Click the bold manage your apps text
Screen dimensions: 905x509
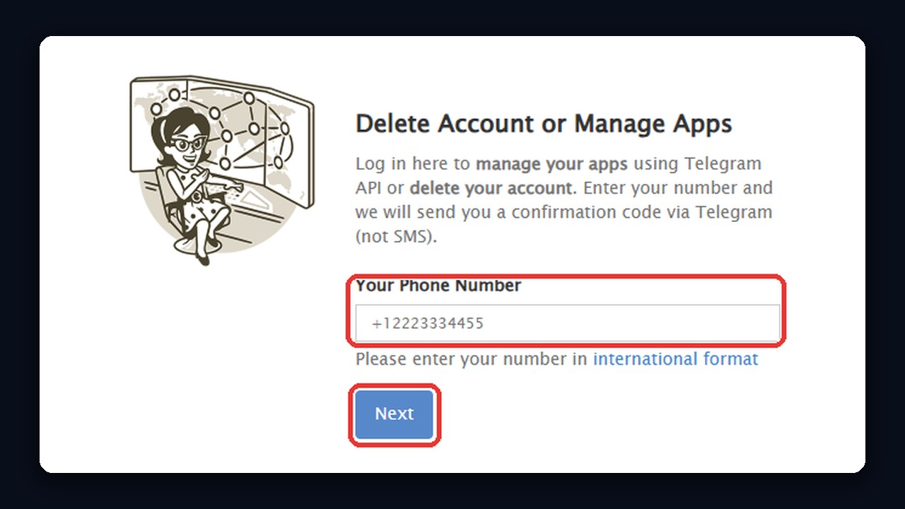[551, 164]
